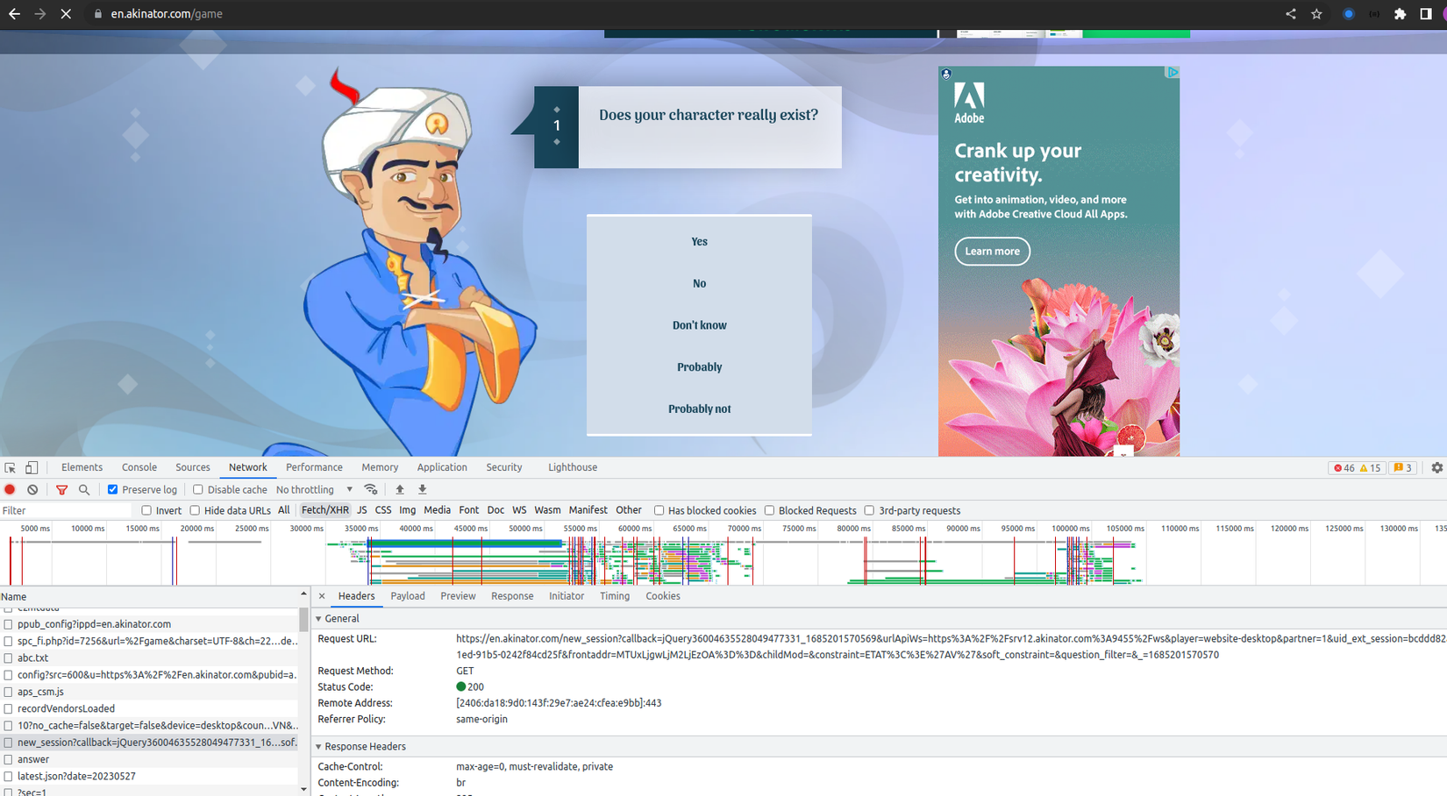This screenshot has height=796, width=1447.
Task: Toggle the device toolbar icon
Action: (32, 468)
